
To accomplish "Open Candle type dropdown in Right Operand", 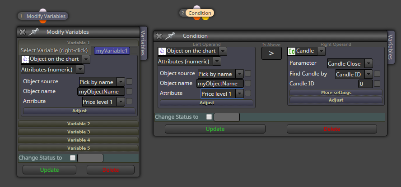I will pyautogui.click(x=321, y=51).
